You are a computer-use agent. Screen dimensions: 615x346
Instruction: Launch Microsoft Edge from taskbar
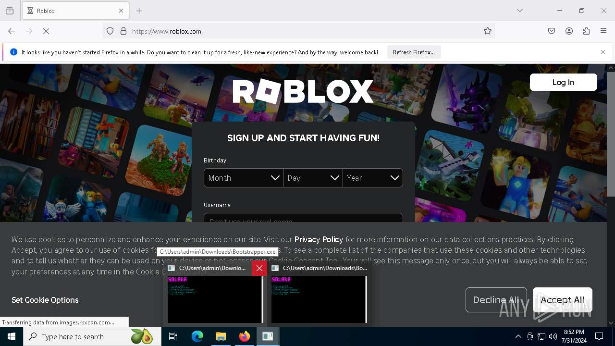click(x=197, y=336)
